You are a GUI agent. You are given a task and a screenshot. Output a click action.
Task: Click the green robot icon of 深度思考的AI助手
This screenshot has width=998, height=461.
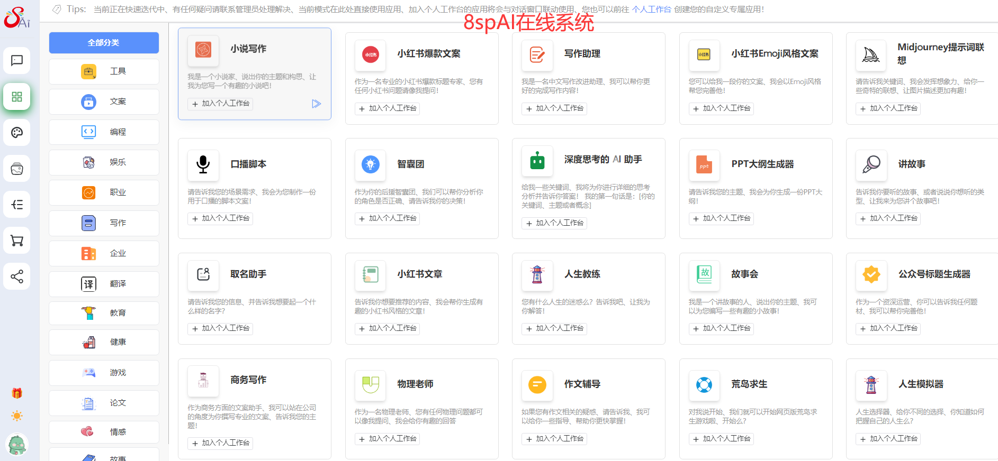point(537,160)
